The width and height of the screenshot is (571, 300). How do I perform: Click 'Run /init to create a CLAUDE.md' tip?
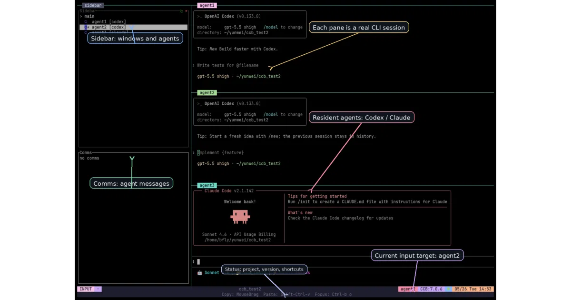367,201
